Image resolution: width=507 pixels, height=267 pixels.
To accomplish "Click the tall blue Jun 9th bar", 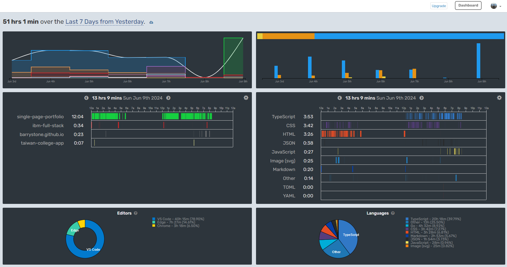I will pyautogui.click(x=478, y=61).
